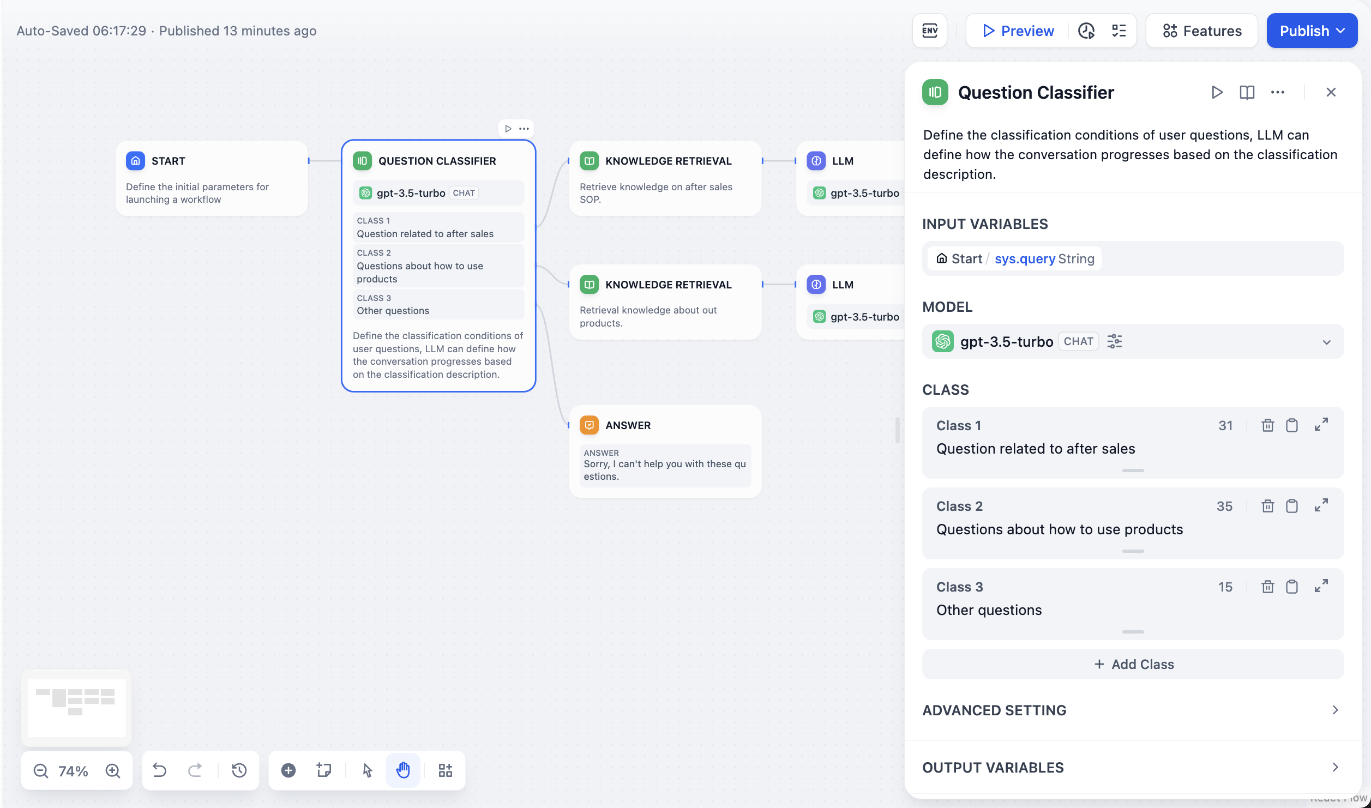Expand Class 2 editor to full size

[1321, 506]
